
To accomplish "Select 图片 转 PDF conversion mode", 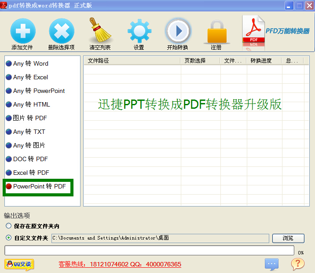I will (26, 118).
